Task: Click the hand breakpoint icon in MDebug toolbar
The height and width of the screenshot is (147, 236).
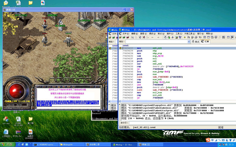Action: tap(165, 37)
